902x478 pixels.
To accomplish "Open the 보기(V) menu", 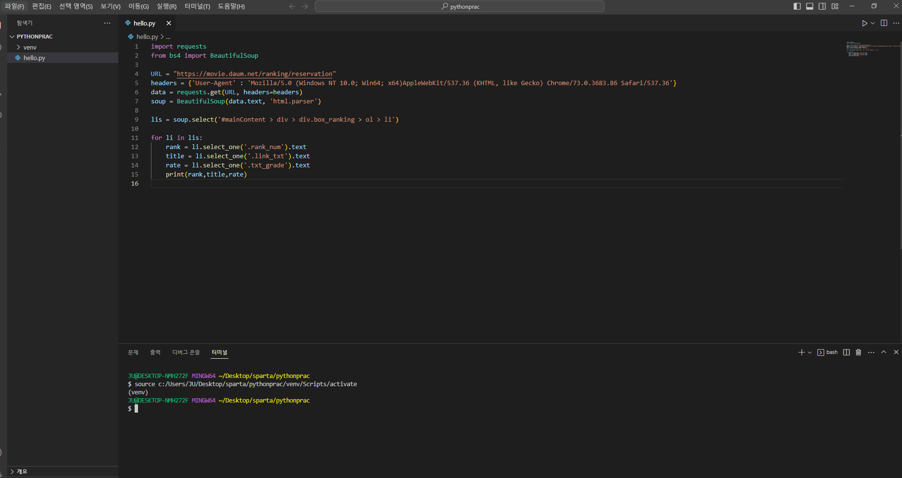I will click(111, 6).
